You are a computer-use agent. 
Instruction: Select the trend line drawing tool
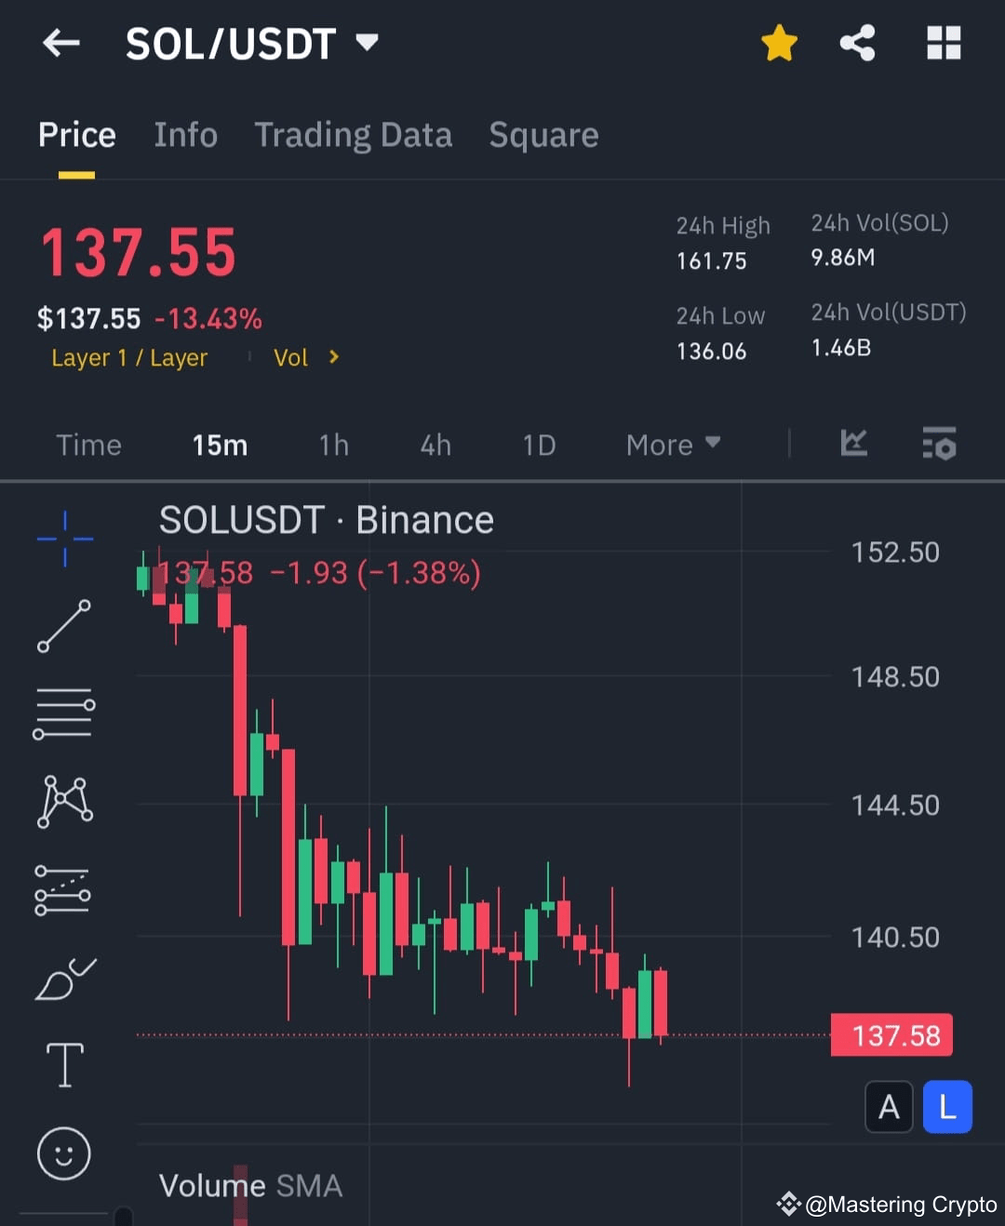64,625
